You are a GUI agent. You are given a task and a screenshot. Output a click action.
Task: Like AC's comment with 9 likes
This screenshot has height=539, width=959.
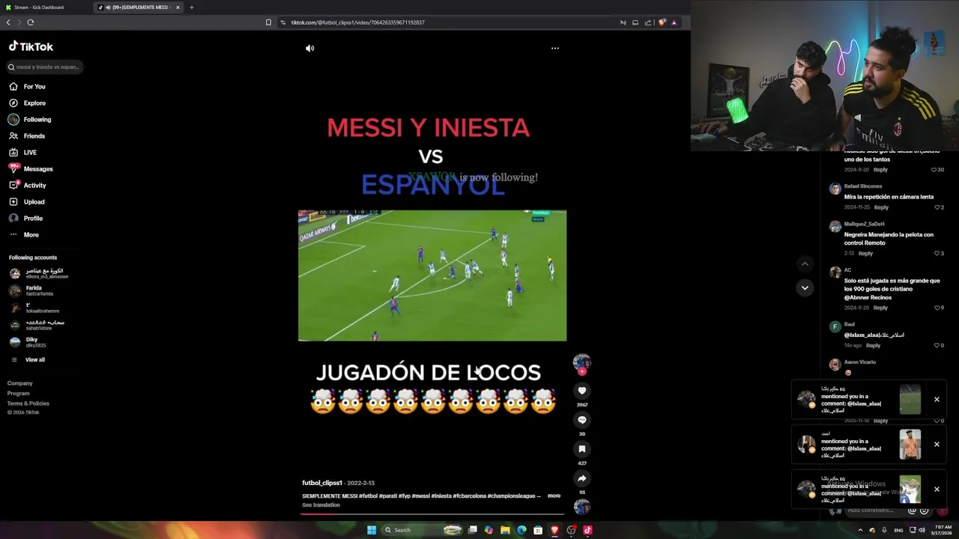pyautogui.click(x=937, y=308)
